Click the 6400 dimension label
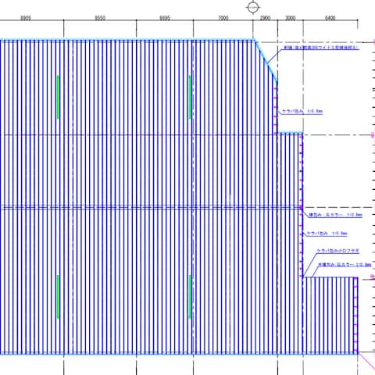375x375 pixels. point(330,18)
